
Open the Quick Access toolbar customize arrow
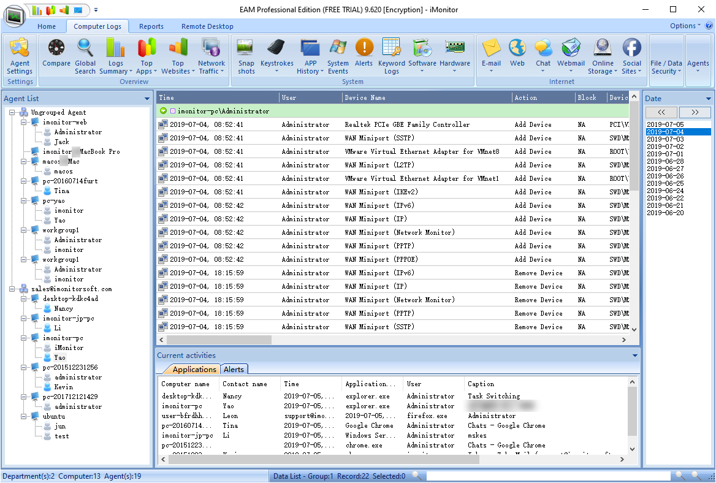tap(96, 10)
